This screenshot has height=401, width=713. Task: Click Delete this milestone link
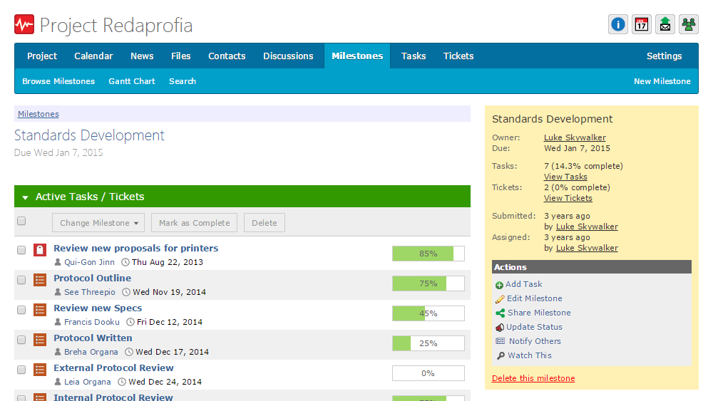click(x=533, y=378)
